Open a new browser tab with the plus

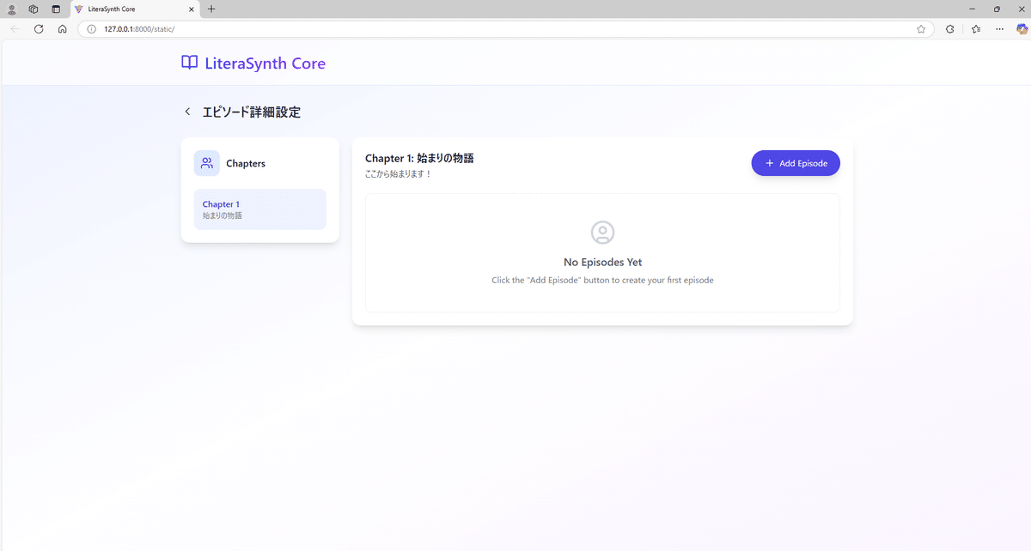211,9
